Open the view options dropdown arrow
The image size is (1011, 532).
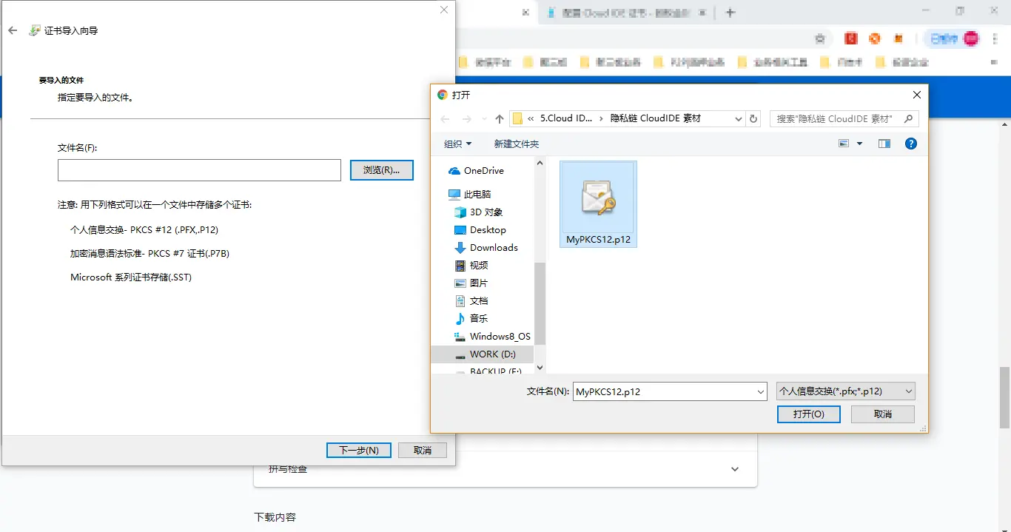pyautogui.click(x=859, y=144)
